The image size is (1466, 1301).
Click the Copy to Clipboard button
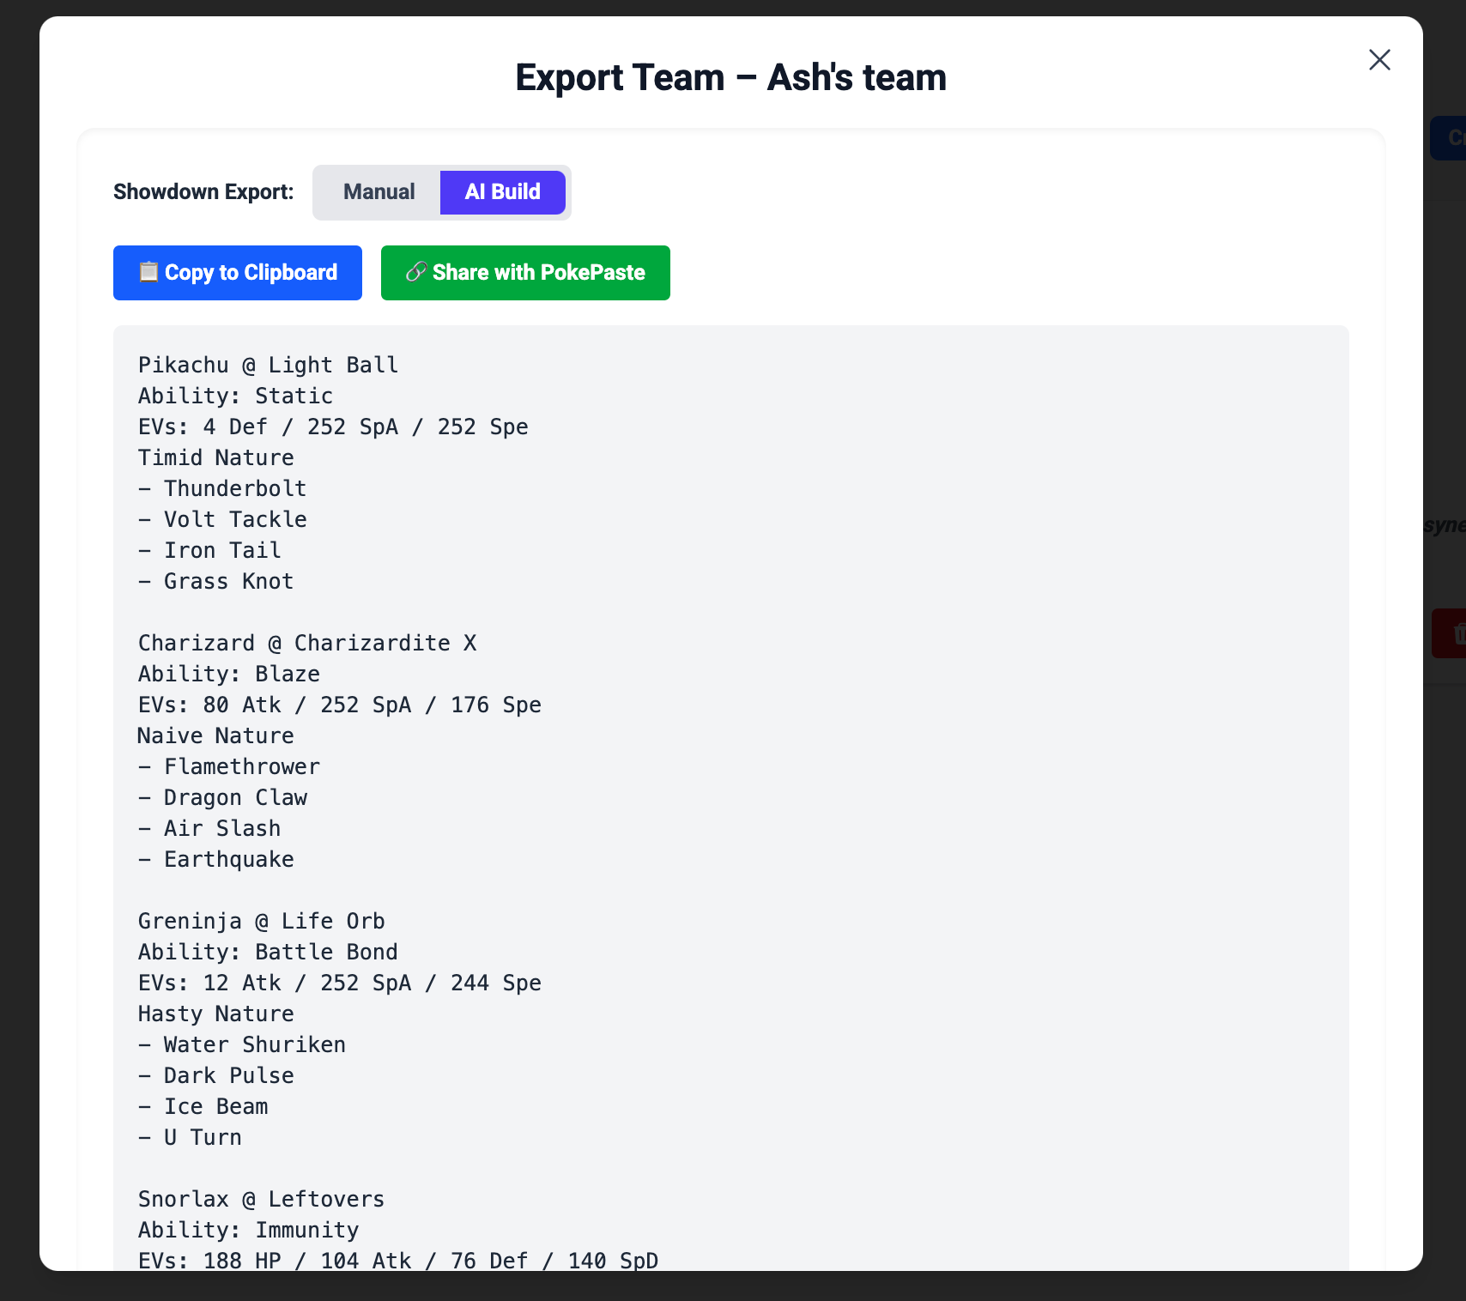pyautogui.click(x=238, y=273)
